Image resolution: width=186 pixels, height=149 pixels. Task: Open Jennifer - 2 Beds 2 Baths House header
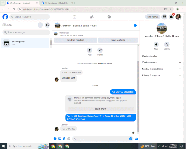[x=79, y=26]
